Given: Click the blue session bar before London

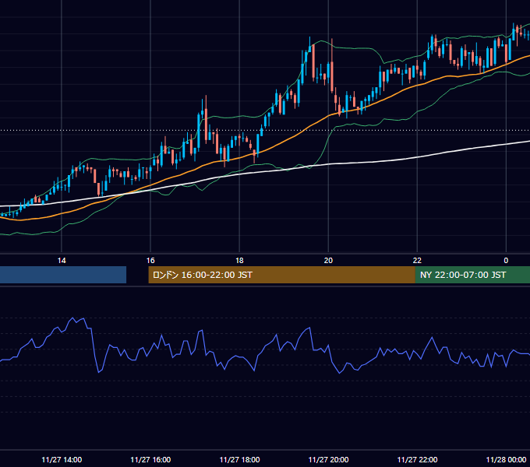Looking at the screenshot, I should [x=63, y=275].
